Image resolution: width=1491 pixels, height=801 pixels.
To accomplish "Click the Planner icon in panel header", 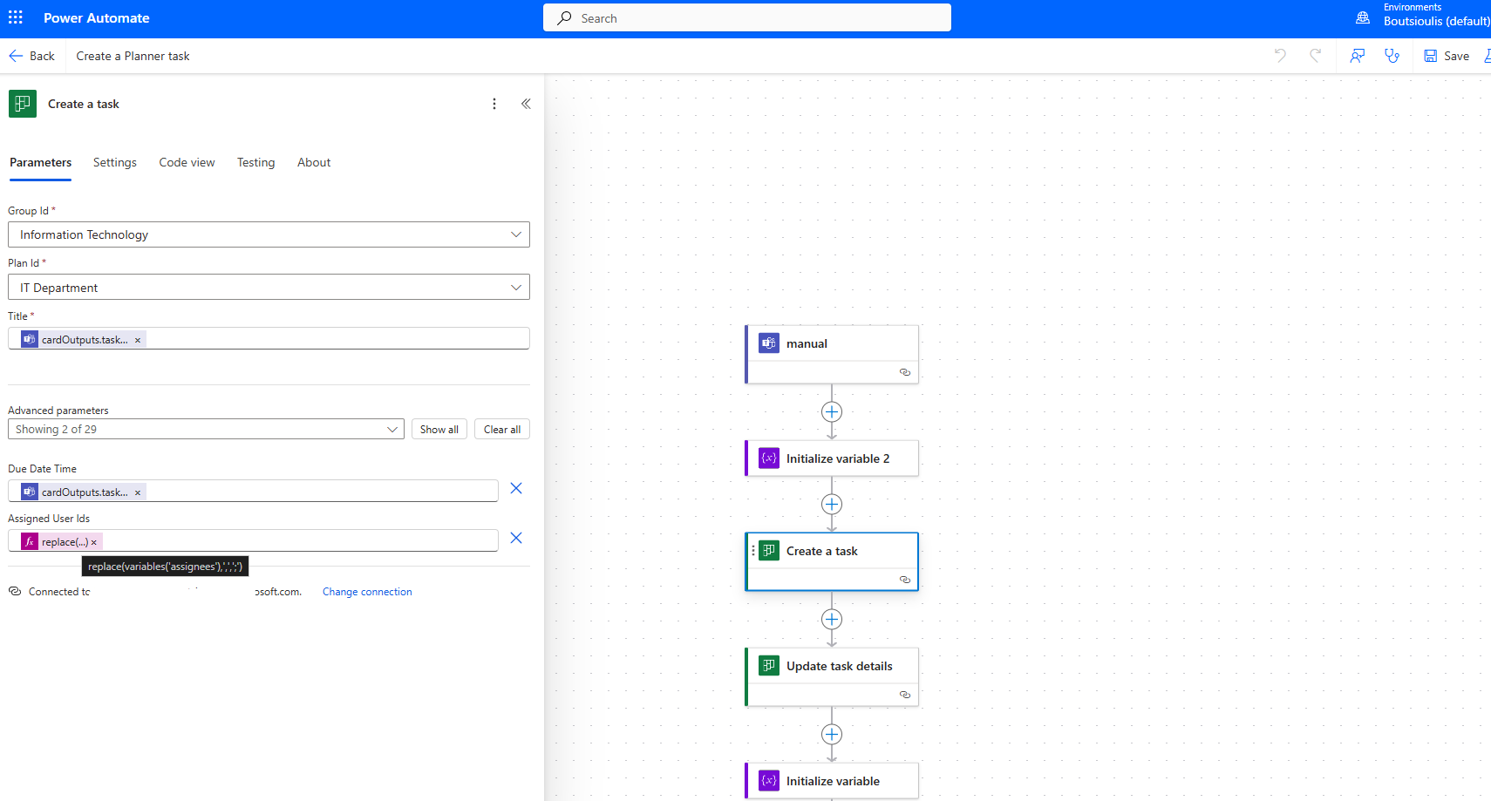I will [23, 104].
